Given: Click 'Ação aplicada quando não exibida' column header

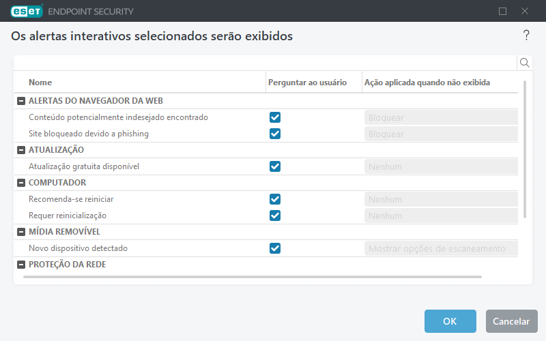Looking at the screenshot, I should click(x=427, y=83).
